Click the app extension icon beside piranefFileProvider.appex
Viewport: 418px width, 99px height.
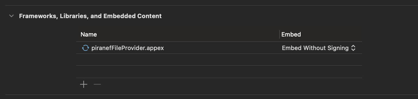tap(85, 48)
